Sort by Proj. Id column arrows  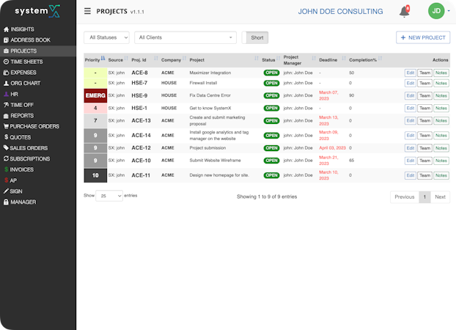[x=156, y=59]
